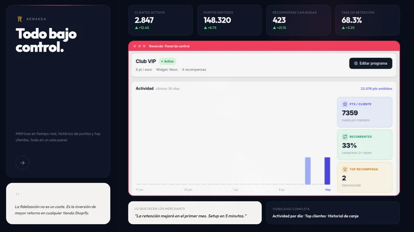Viewport: 414px width, 232px height.
Task: Click the 4 recompensas text
Action: (x=194, y=70)
